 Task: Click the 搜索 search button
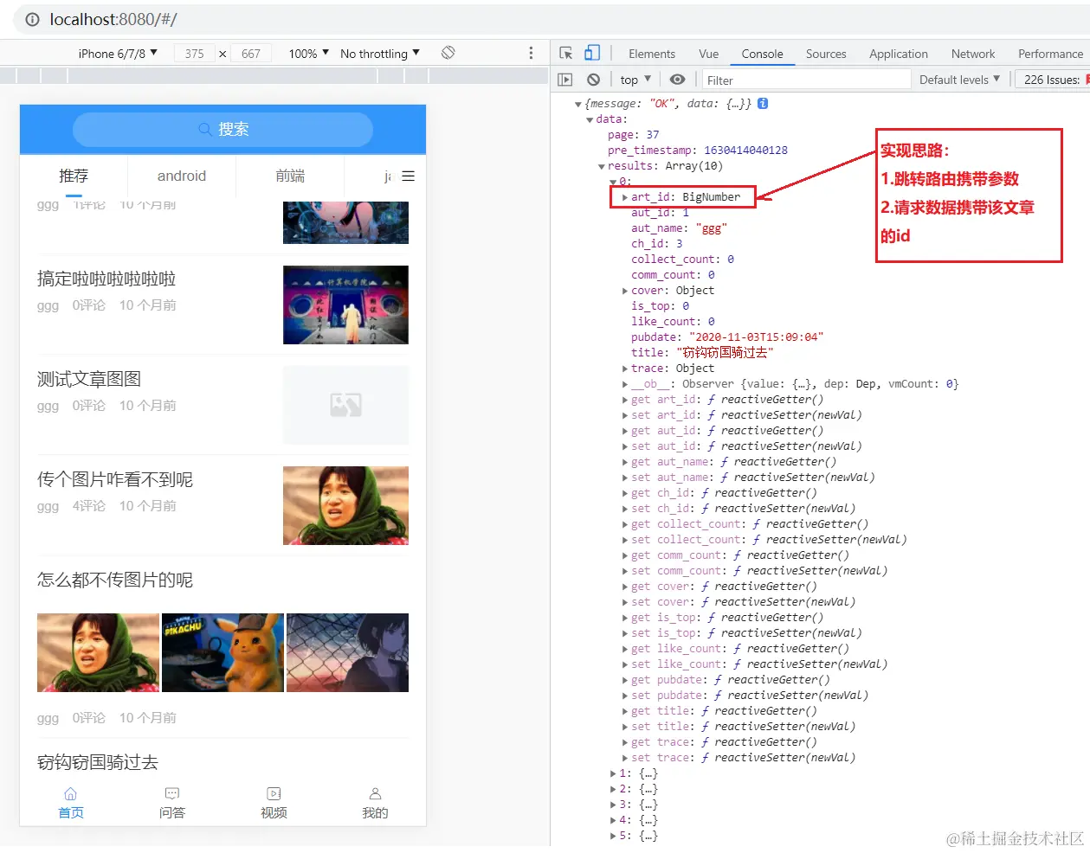[x=223, y=129]
